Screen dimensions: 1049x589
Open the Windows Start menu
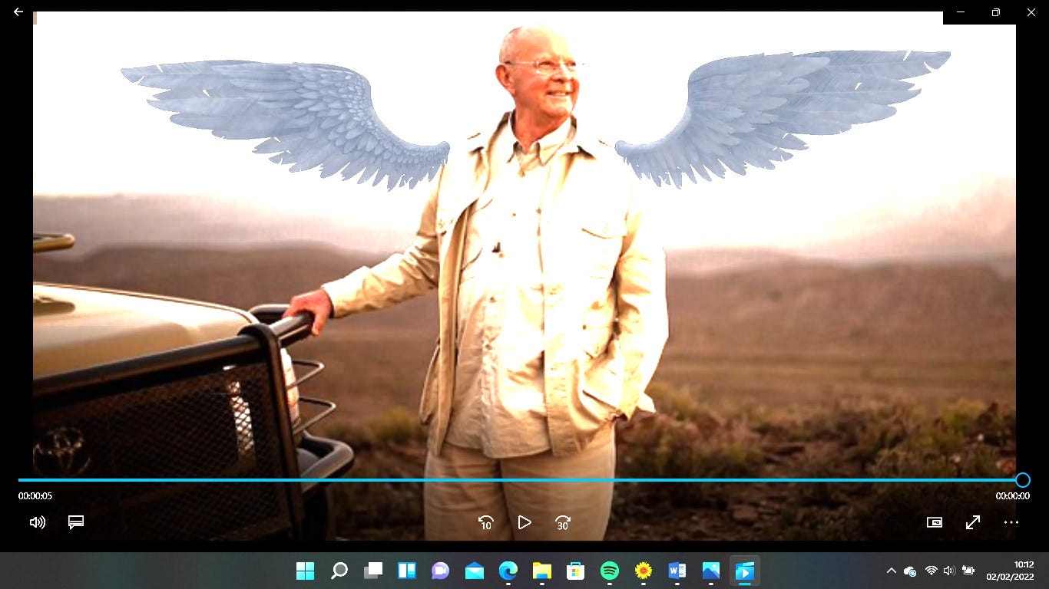point(306,571)
